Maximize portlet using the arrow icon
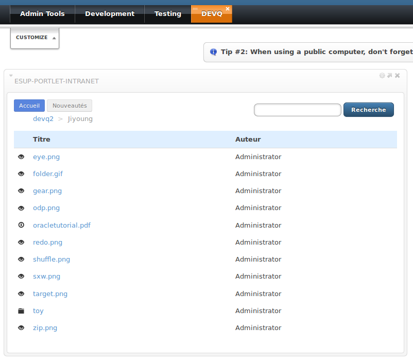Viewport: 413px width, 362px height. [x=390, y=75]
